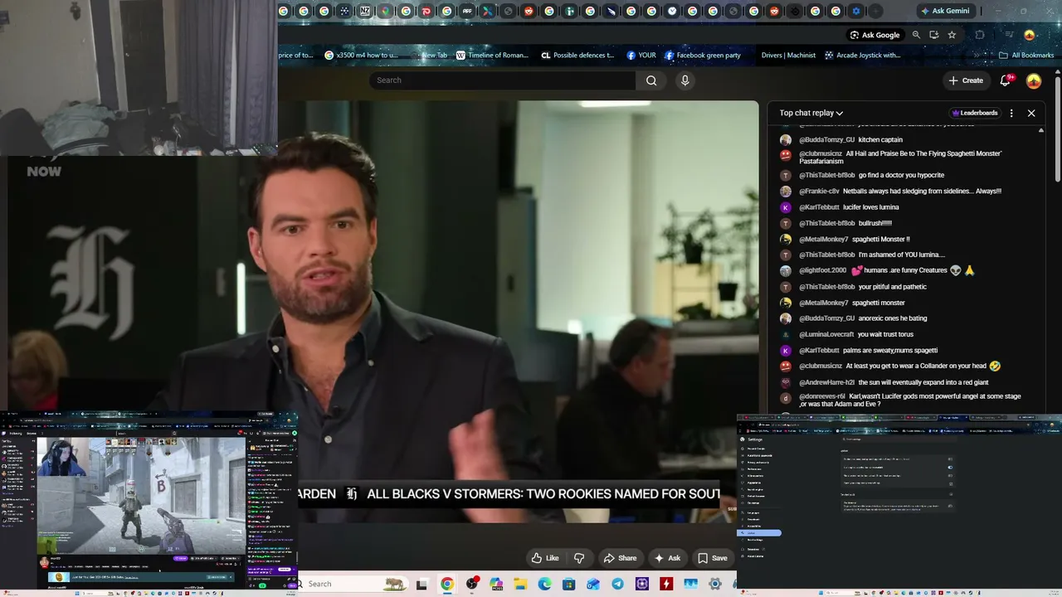Bookmark this page with the star icon
1062x597 pixels.
[x=952, y=35]
